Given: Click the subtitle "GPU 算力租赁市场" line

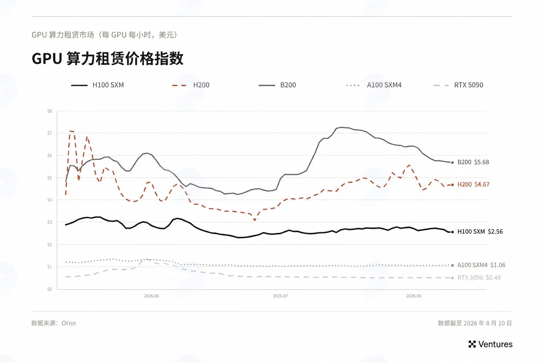Looking at the screenshot, I should point(104,35).
